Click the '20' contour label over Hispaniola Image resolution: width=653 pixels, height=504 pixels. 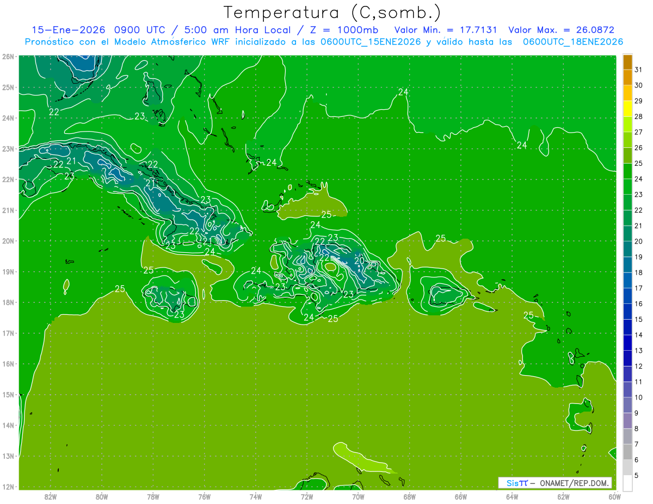point(359,260)
